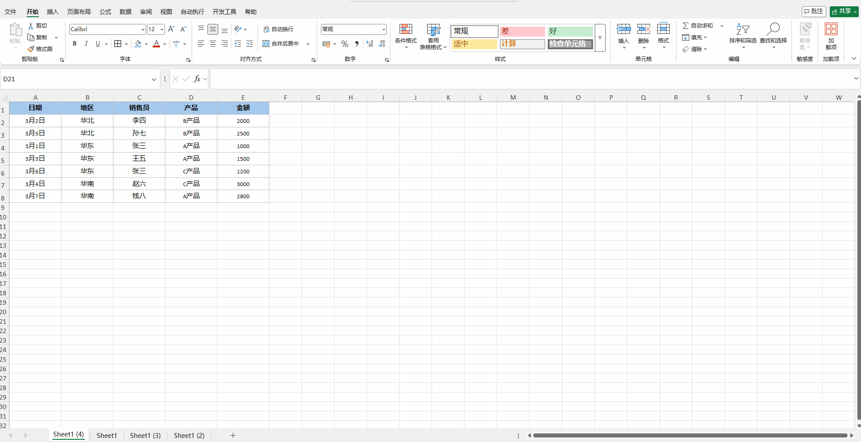Align text right in the cell

(225, 44)
